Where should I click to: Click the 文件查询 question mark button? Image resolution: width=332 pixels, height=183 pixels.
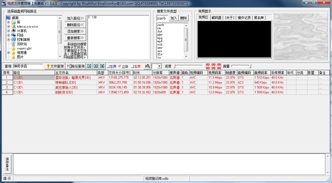click(x=55, y=66)
